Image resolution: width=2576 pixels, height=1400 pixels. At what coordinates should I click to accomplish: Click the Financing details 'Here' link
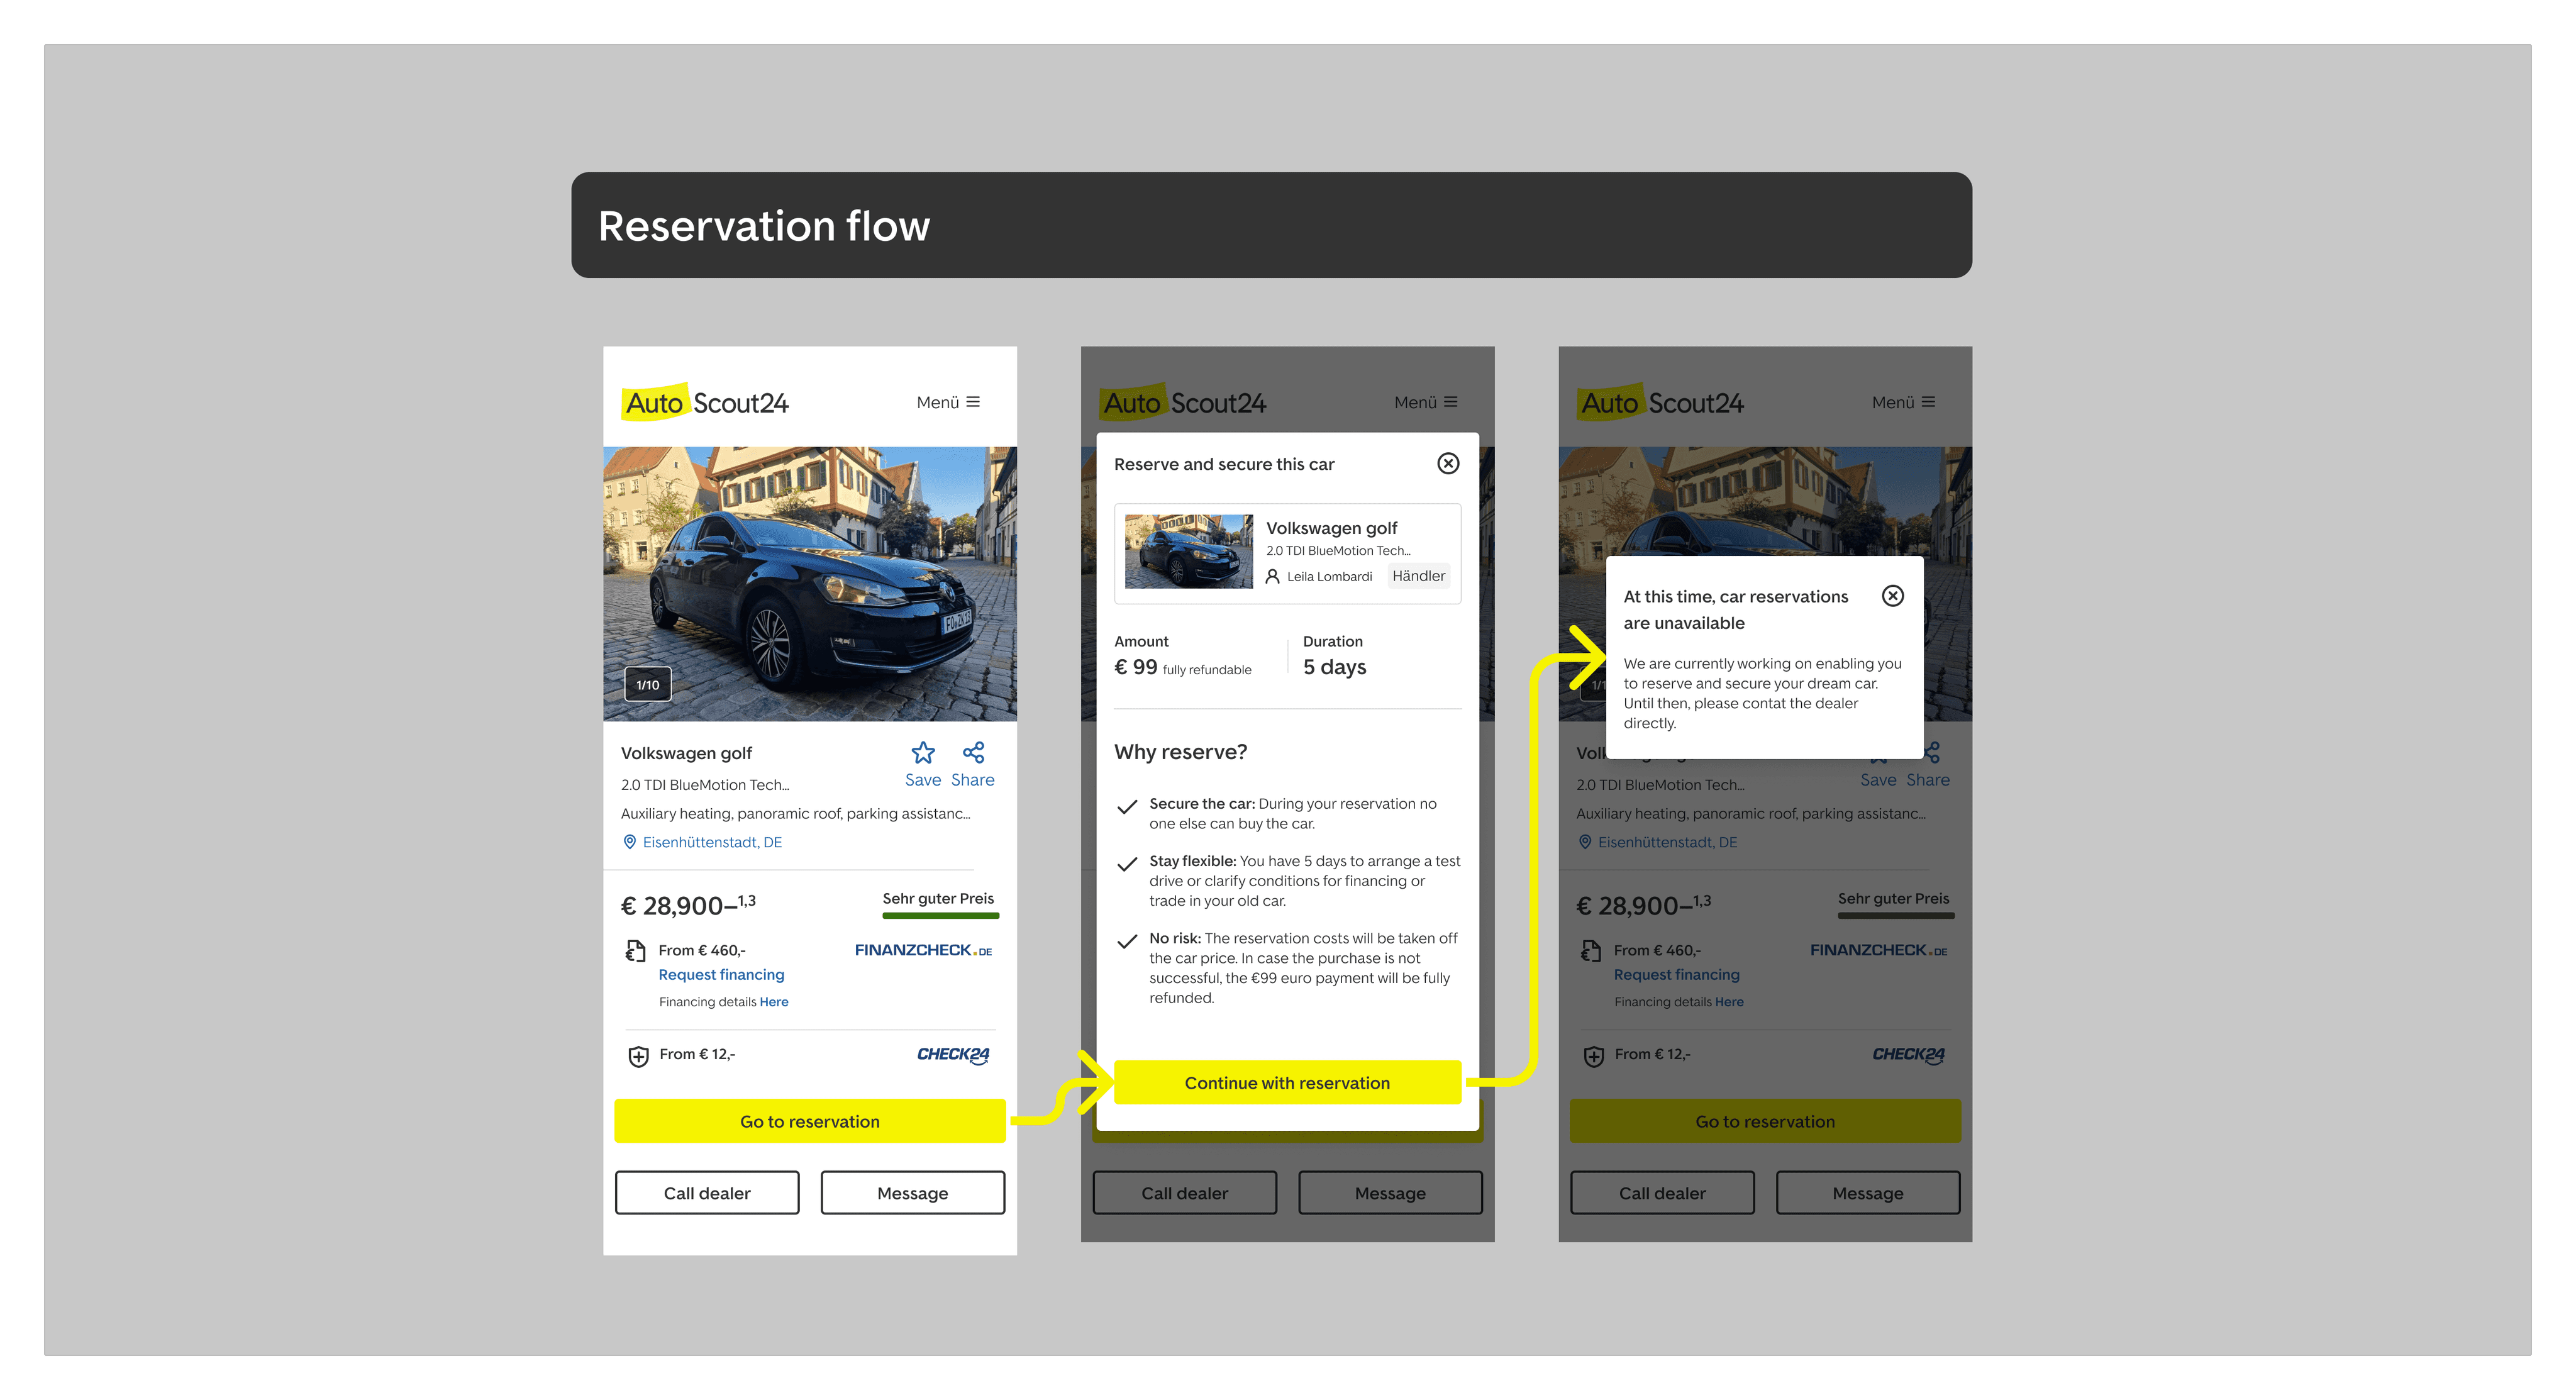click(773, 1002)
